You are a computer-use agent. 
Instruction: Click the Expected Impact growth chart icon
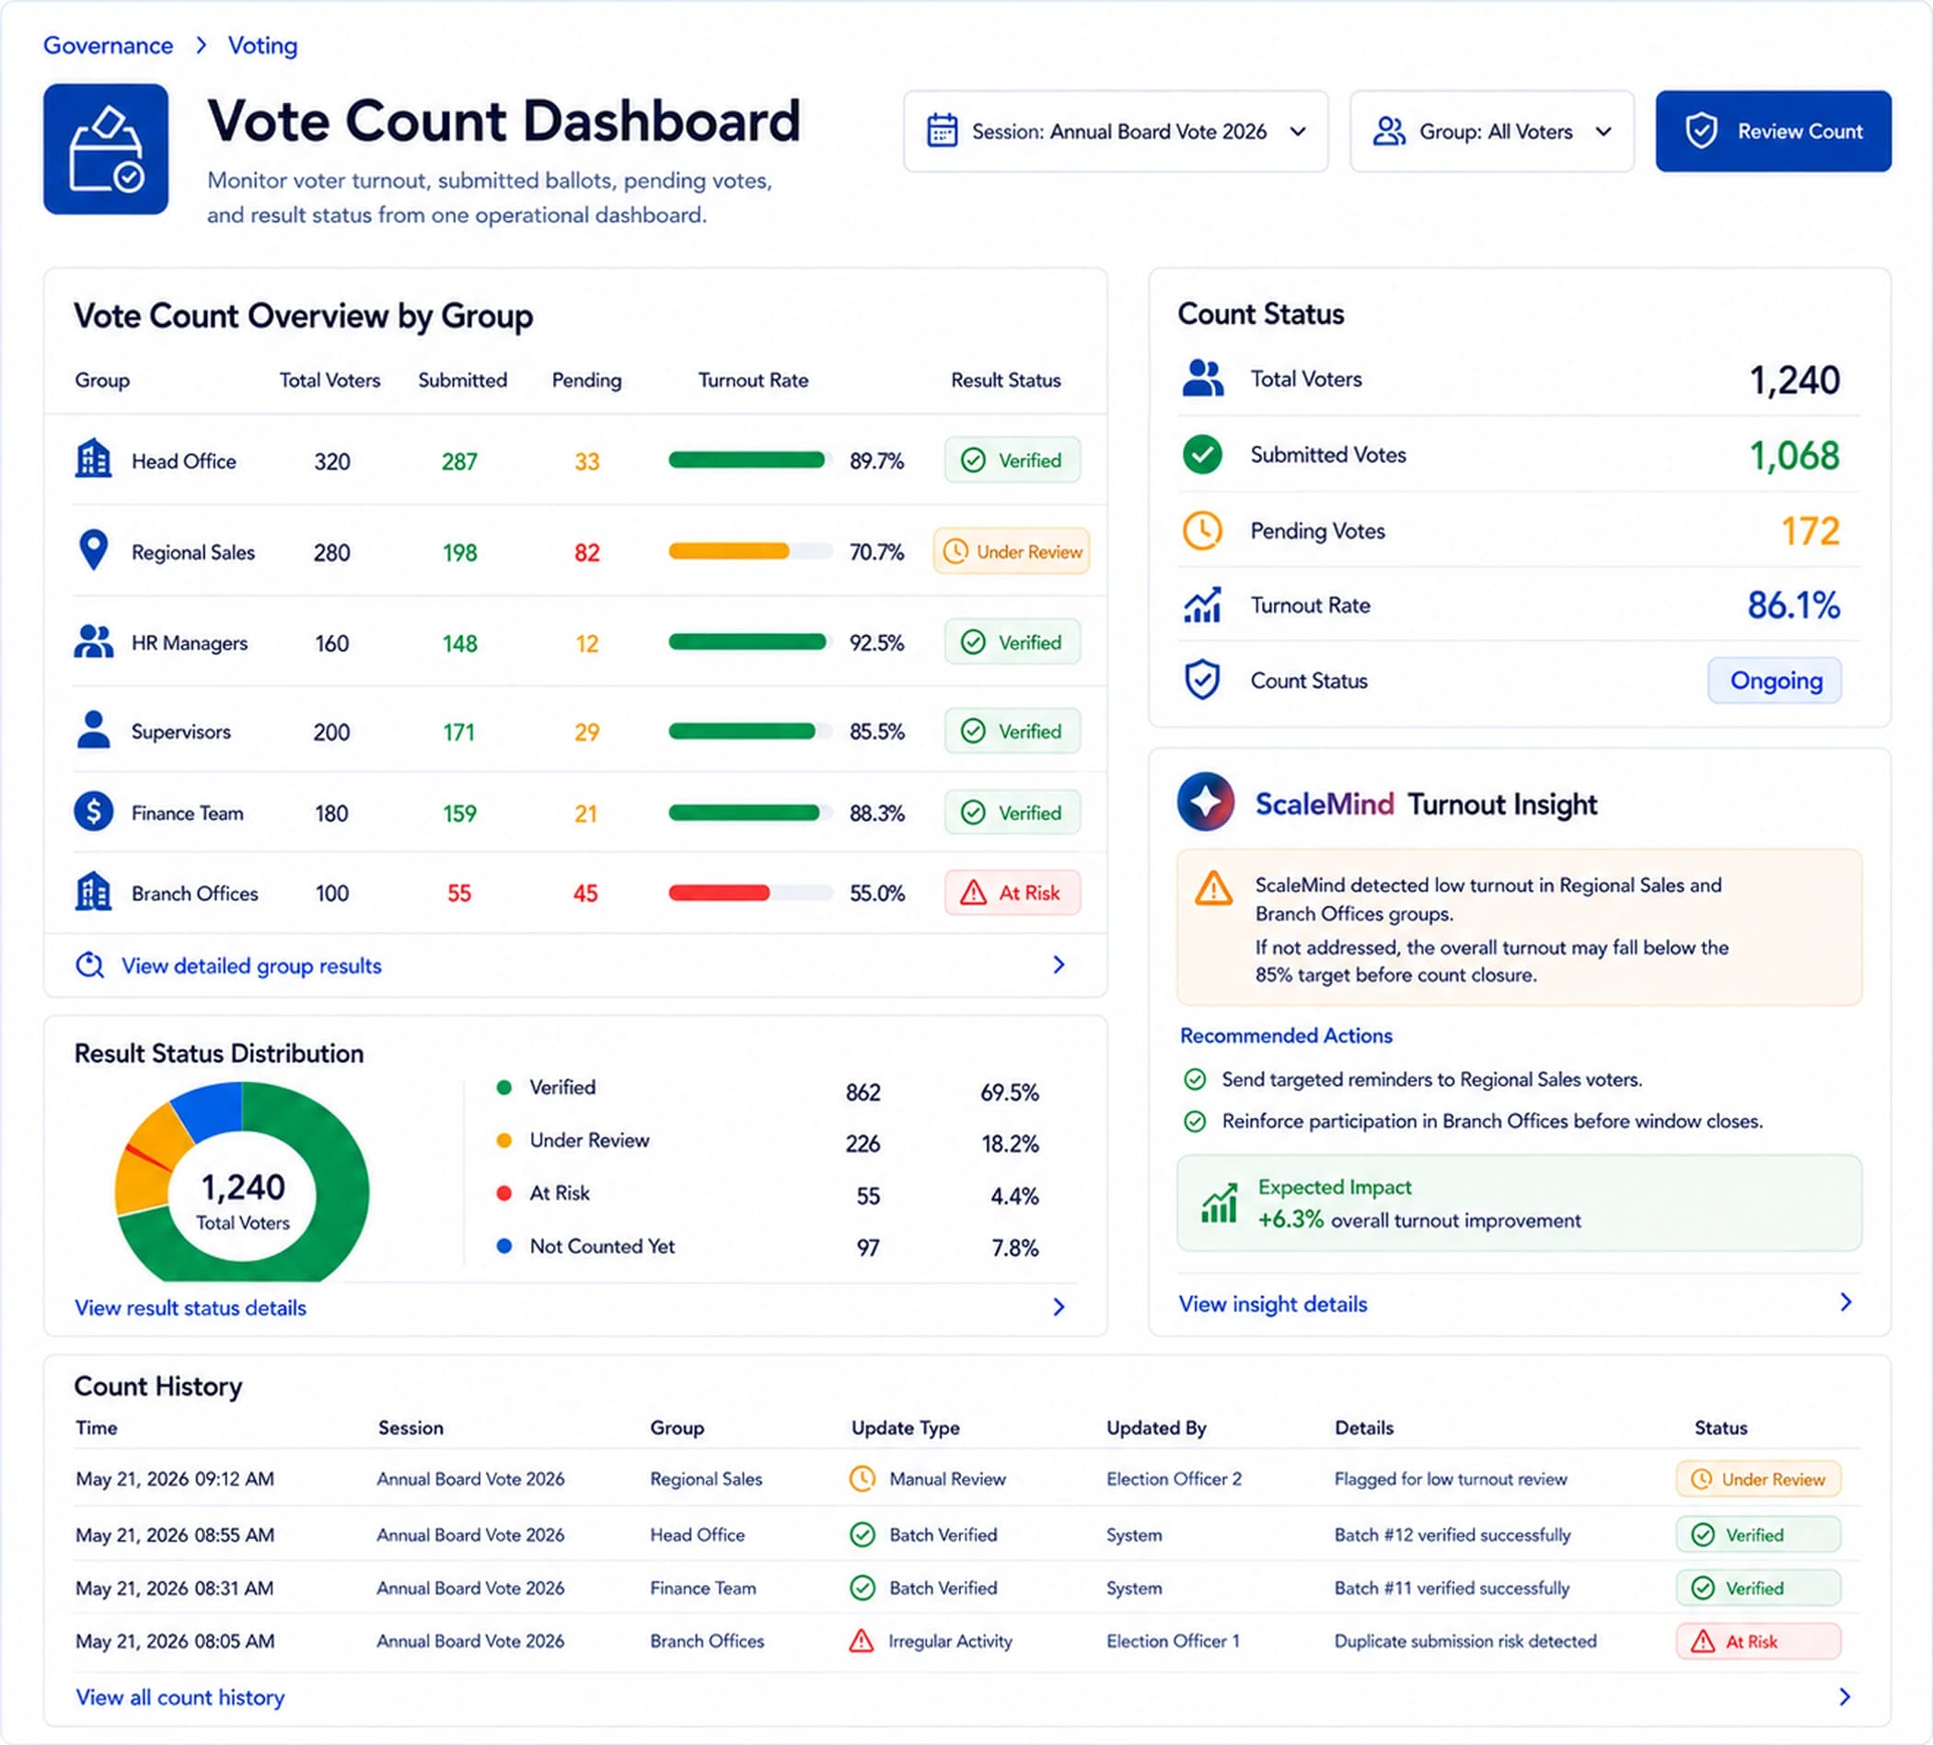coord(1219,1203)
